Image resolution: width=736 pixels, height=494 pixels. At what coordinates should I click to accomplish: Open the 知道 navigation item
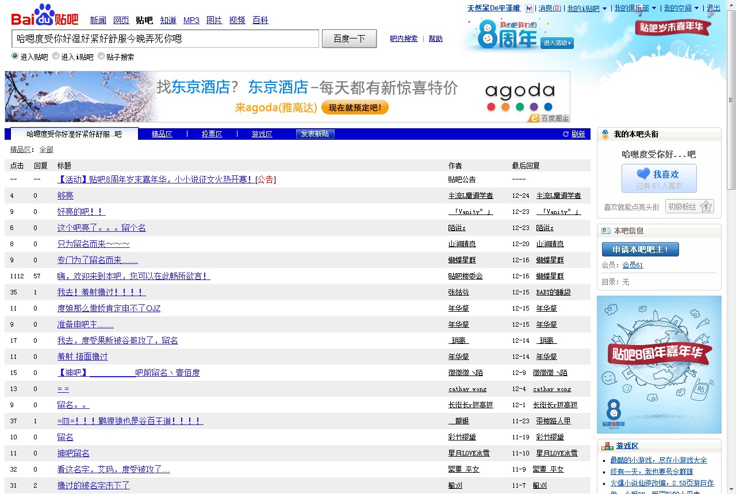coord(168,20)
